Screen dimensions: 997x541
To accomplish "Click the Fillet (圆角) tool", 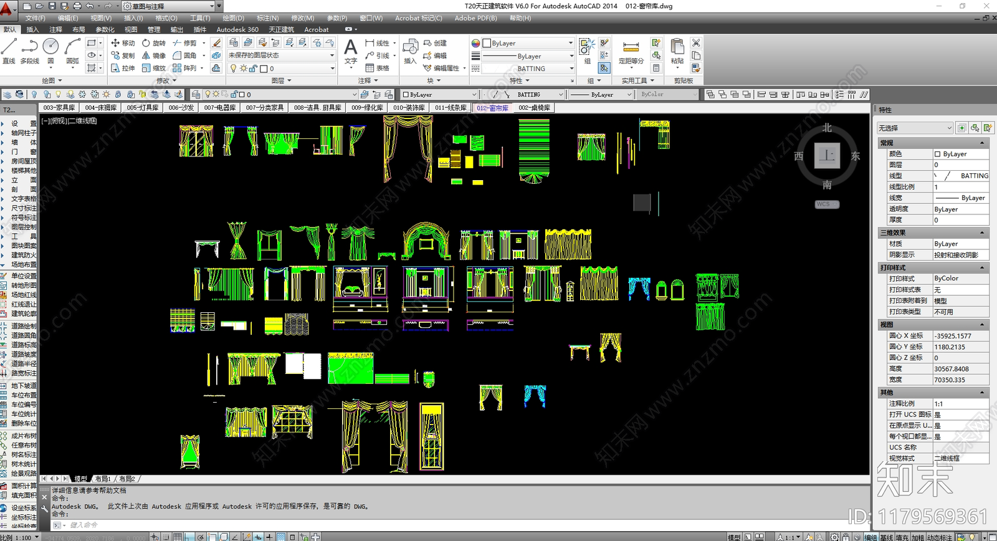I will coord(184,55).
